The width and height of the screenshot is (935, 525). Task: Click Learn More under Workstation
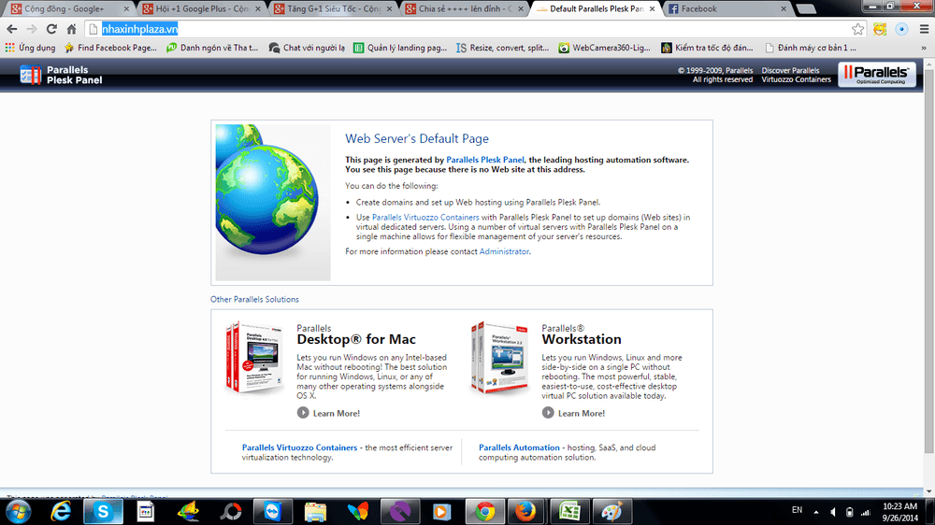574,413
